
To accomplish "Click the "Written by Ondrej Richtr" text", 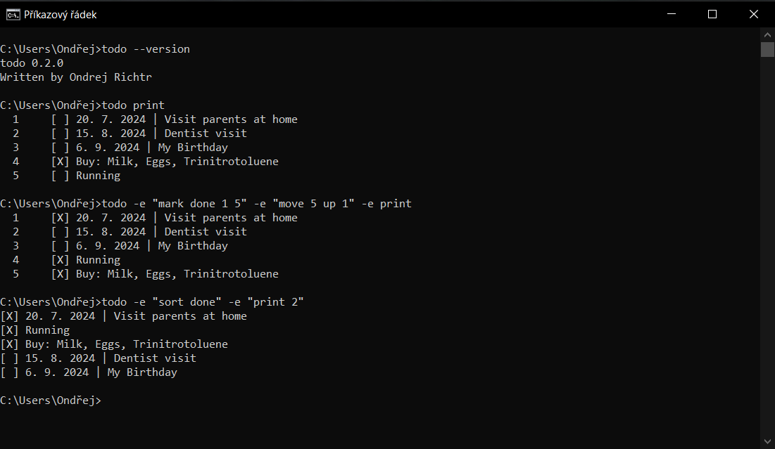I will (76, 77).
